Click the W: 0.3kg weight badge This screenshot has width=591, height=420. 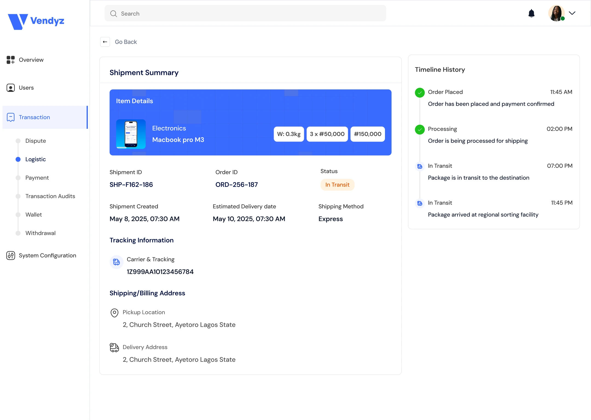click(289, 134)
